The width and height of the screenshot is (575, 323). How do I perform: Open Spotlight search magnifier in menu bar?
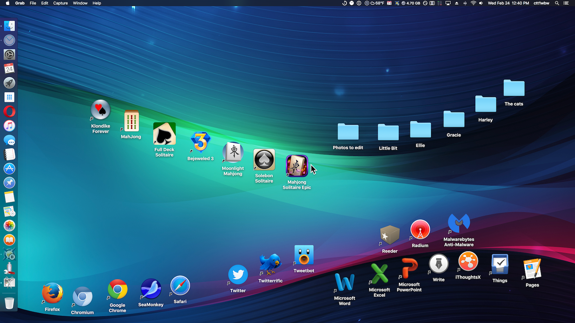[557, 3]
